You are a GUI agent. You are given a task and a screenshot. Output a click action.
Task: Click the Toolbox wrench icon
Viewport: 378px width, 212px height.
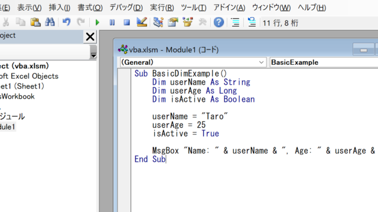tap(203, 22)
